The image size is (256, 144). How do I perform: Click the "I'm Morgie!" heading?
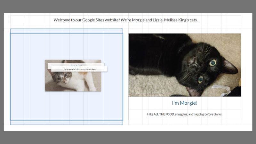[185, 103]
